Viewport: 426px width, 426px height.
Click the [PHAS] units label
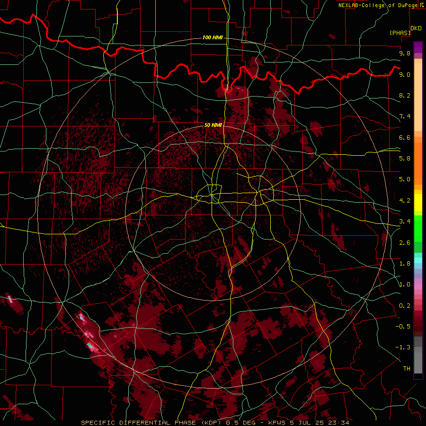click(x=400, y=33)
